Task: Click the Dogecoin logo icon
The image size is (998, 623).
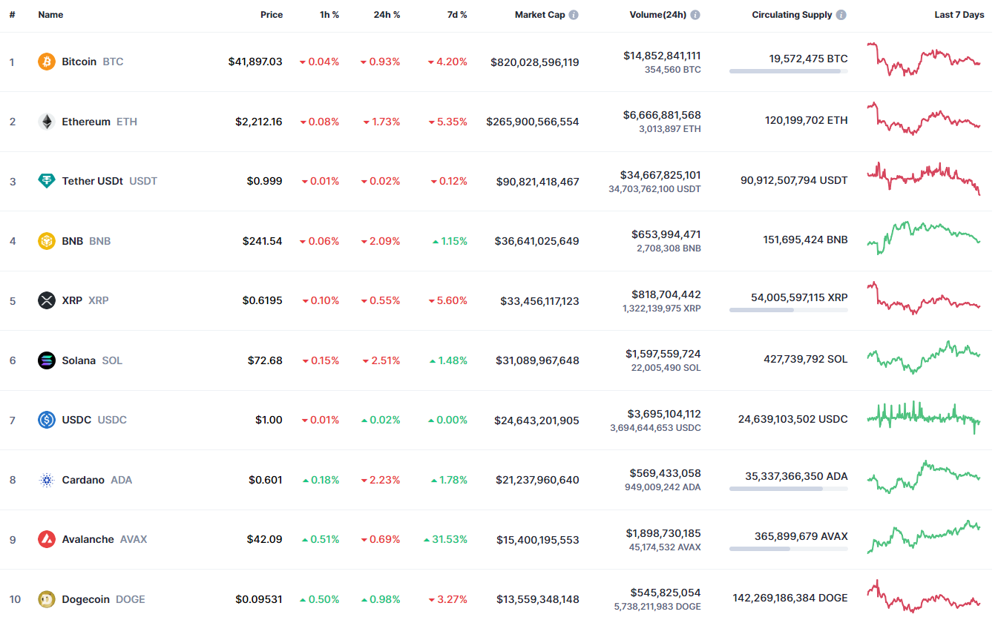Action: tap(47, 599)
